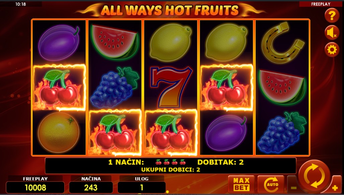Enable Auto spin mode
This screenshot has width=344, height=195.
pos(271,184)
